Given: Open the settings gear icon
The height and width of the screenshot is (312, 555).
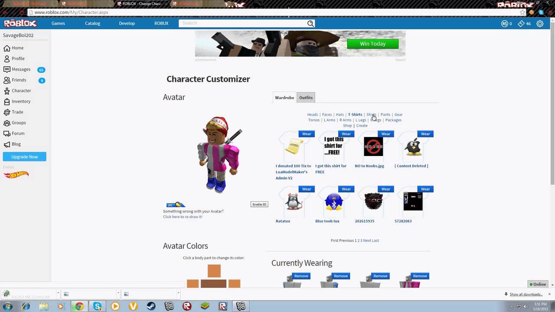Looking at the screenshot, I should [540, 24].
